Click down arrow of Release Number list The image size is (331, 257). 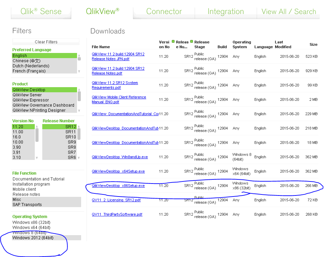point(79,158)
